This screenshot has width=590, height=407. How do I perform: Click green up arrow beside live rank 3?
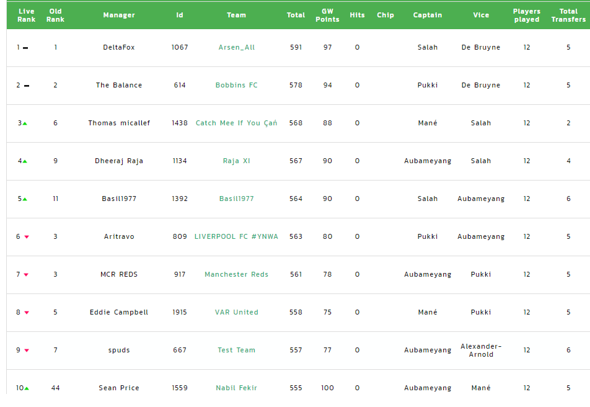pyautogui.click(x=25, y=123)
